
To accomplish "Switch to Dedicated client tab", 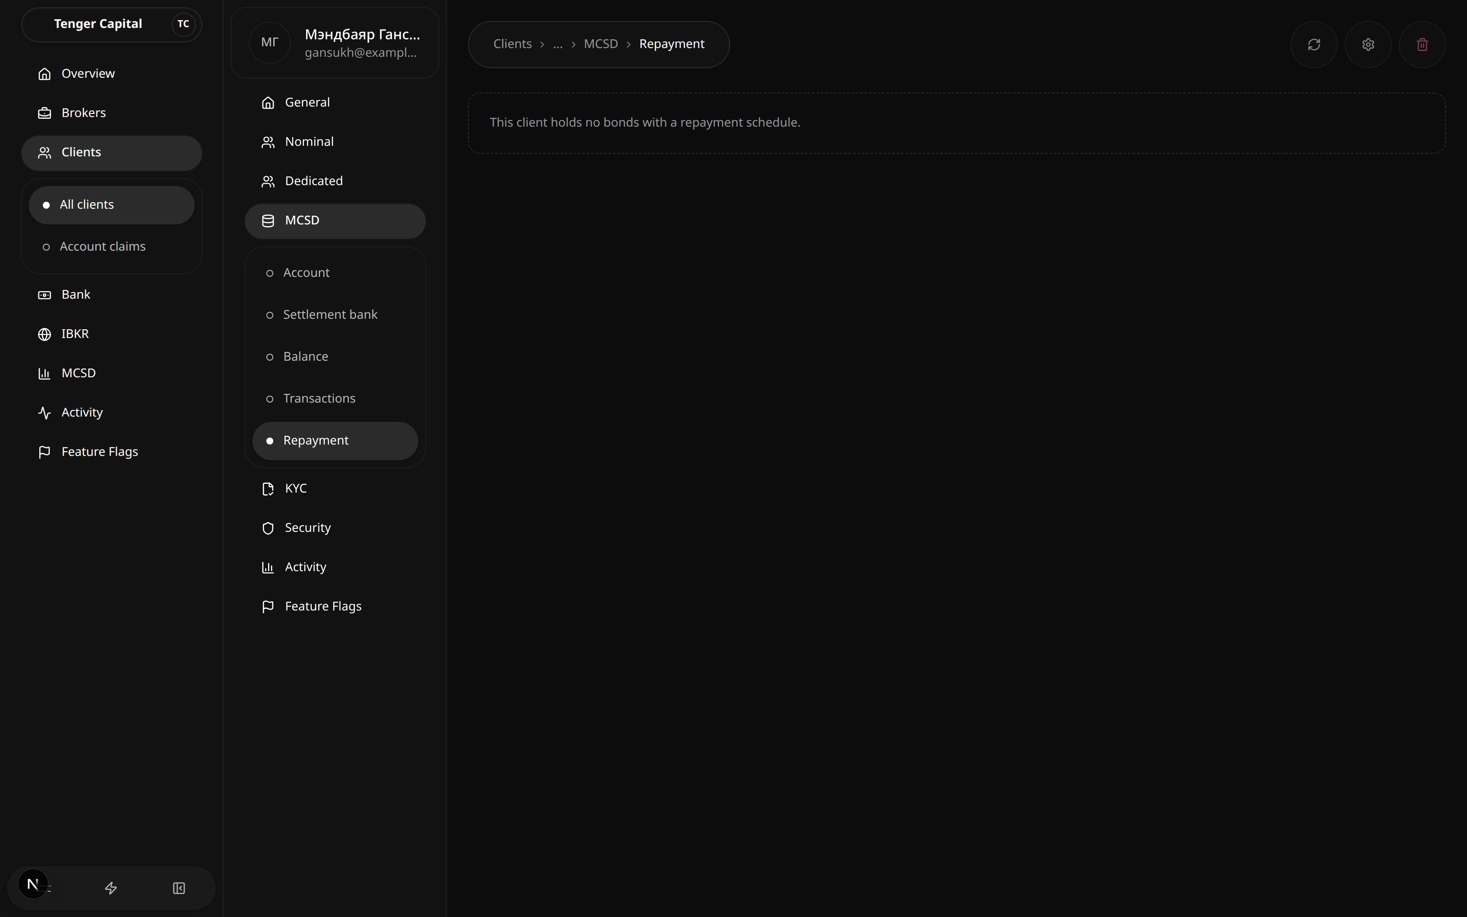I will coord(335,181).
